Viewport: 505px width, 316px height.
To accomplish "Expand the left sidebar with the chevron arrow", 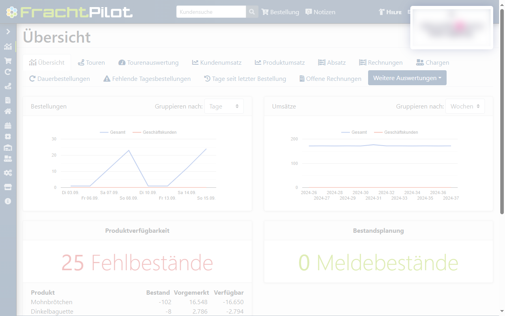I will [x=8, y=32].
